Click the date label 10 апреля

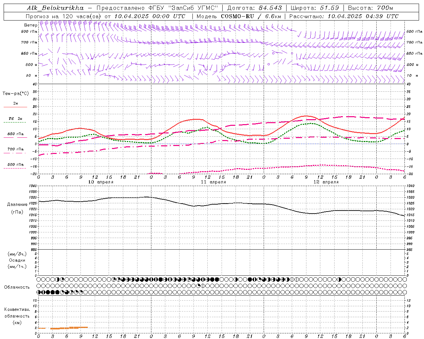point(101,182)
